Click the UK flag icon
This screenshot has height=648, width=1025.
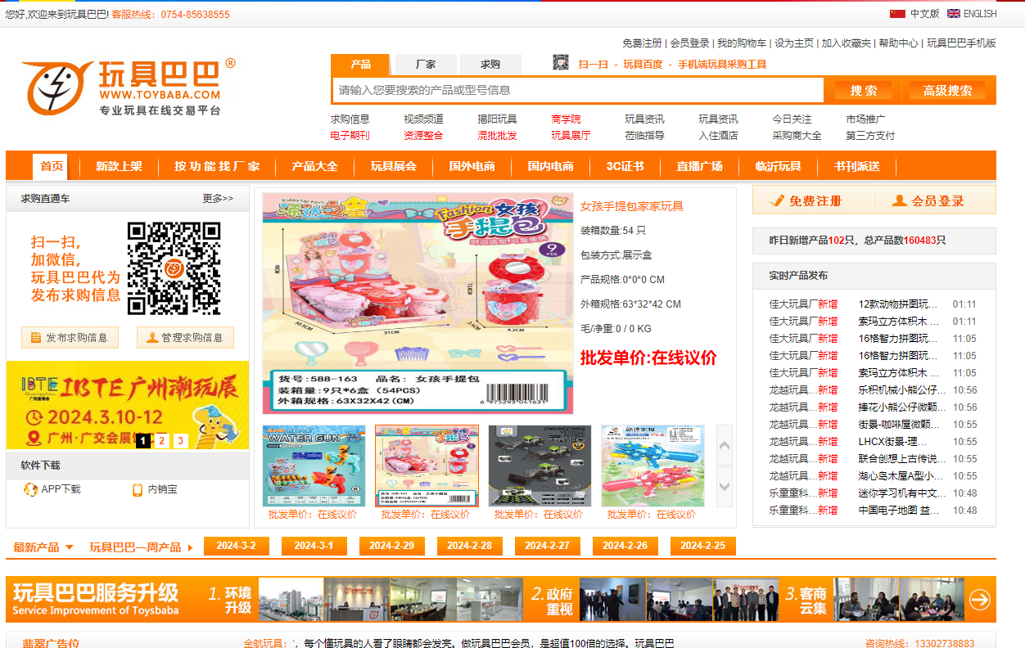point(954,14)
